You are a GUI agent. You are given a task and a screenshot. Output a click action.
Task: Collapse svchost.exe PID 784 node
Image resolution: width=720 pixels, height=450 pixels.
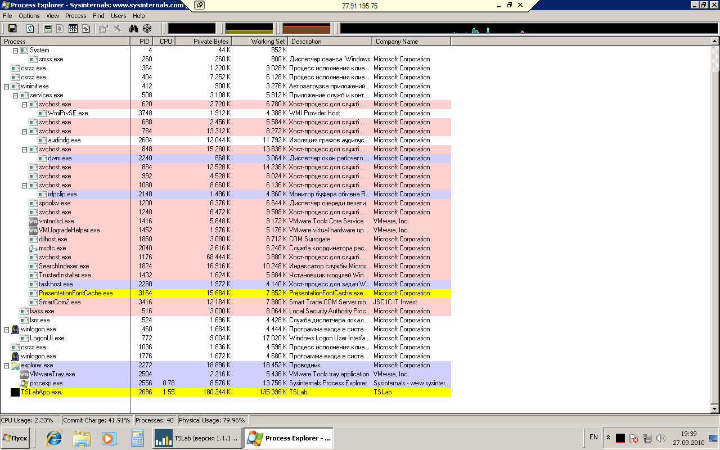coord(24,131)
